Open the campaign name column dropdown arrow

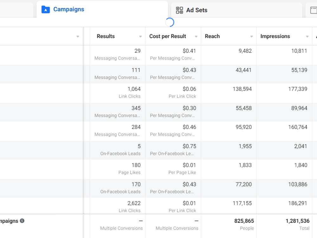click(78, 36)
